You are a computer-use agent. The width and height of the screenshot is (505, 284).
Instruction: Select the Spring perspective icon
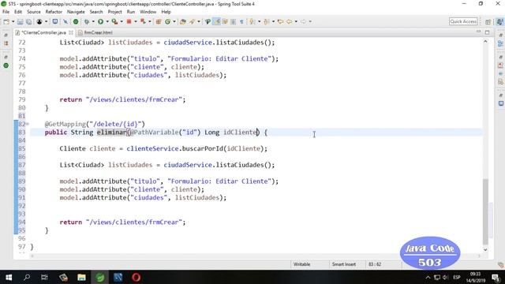pyautogui.click(x=499, y=21)
